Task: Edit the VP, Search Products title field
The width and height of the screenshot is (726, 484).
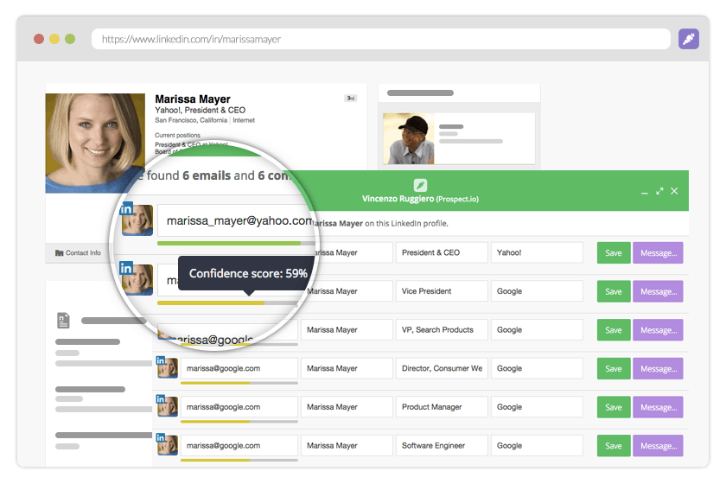Action: 442,330
